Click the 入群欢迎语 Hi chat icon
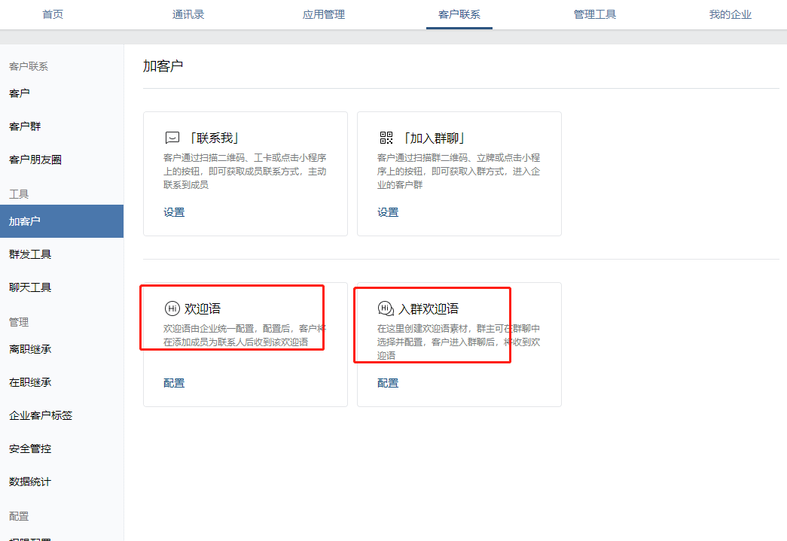 pyautogui.click(x=386, y=308)
